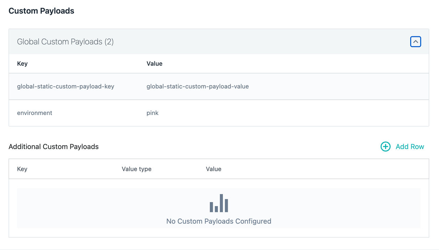Click the Key column header in global table
Screen dimensions: 439x250
22,64
